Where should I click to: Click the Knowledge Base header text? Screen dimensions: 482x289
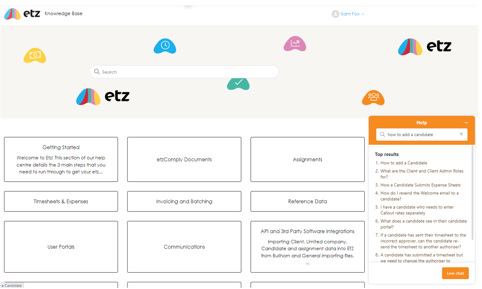64,14
